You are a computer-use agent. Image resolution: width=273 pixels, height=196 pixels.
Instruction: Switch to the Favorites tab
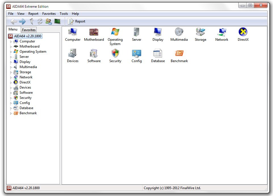[29, 30]
